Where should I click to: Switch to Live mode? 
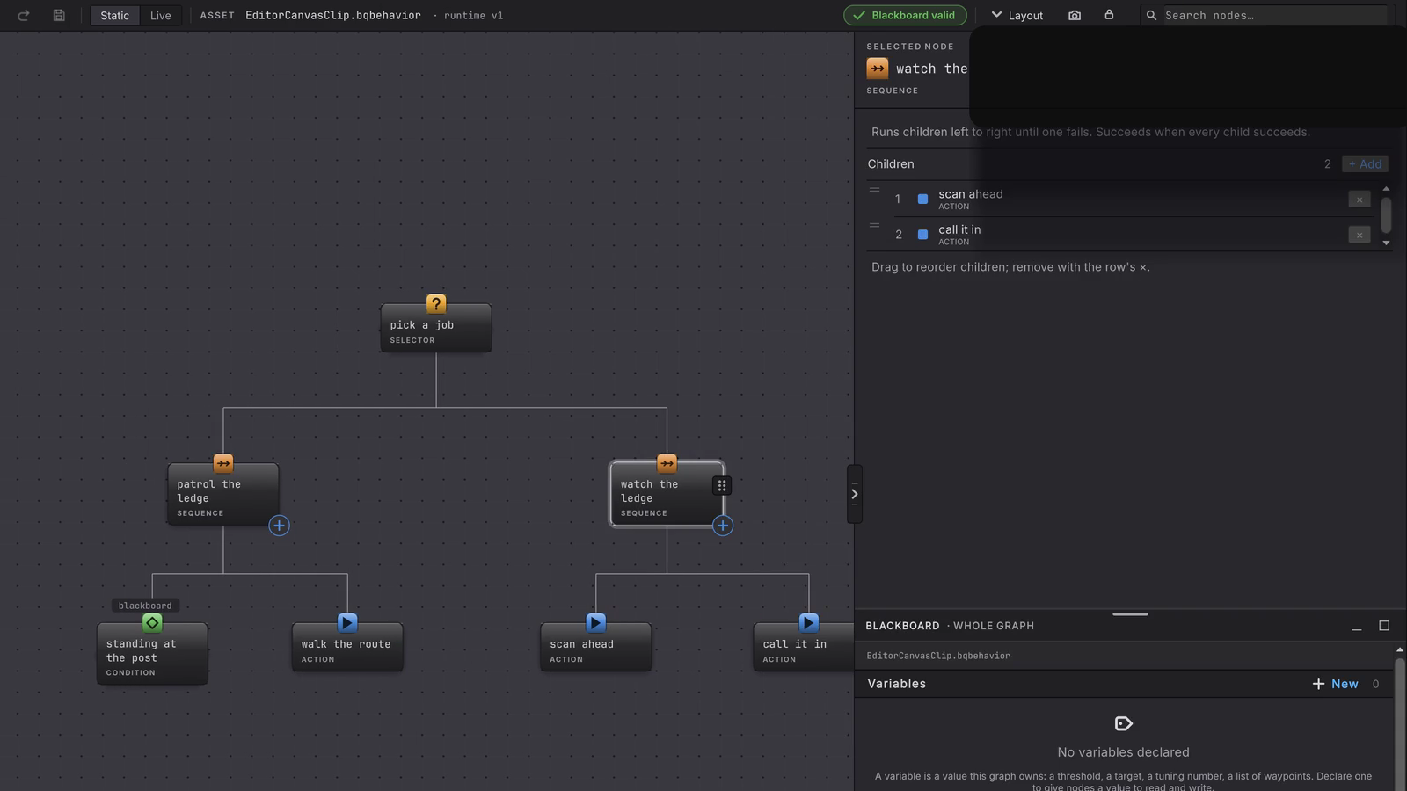click(160, 15)
